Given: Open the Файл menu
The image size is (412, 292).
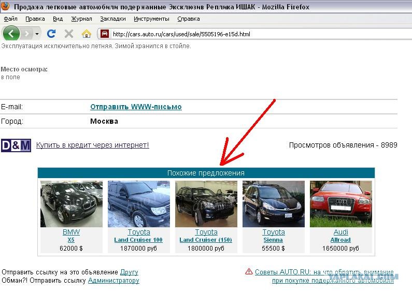Looking at the screenshot, I should pos(10,19).
